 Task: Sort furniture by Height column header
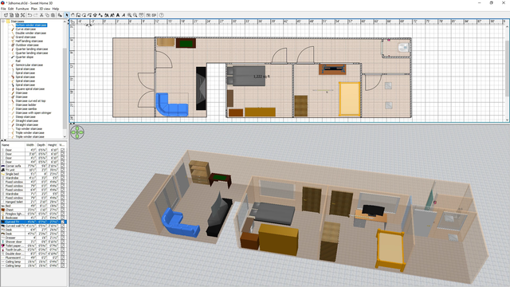tap(52, 145)
